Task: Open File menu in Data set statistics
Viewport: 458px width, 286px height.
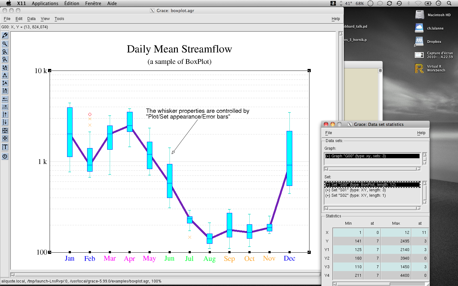Action: coord(329,133)
